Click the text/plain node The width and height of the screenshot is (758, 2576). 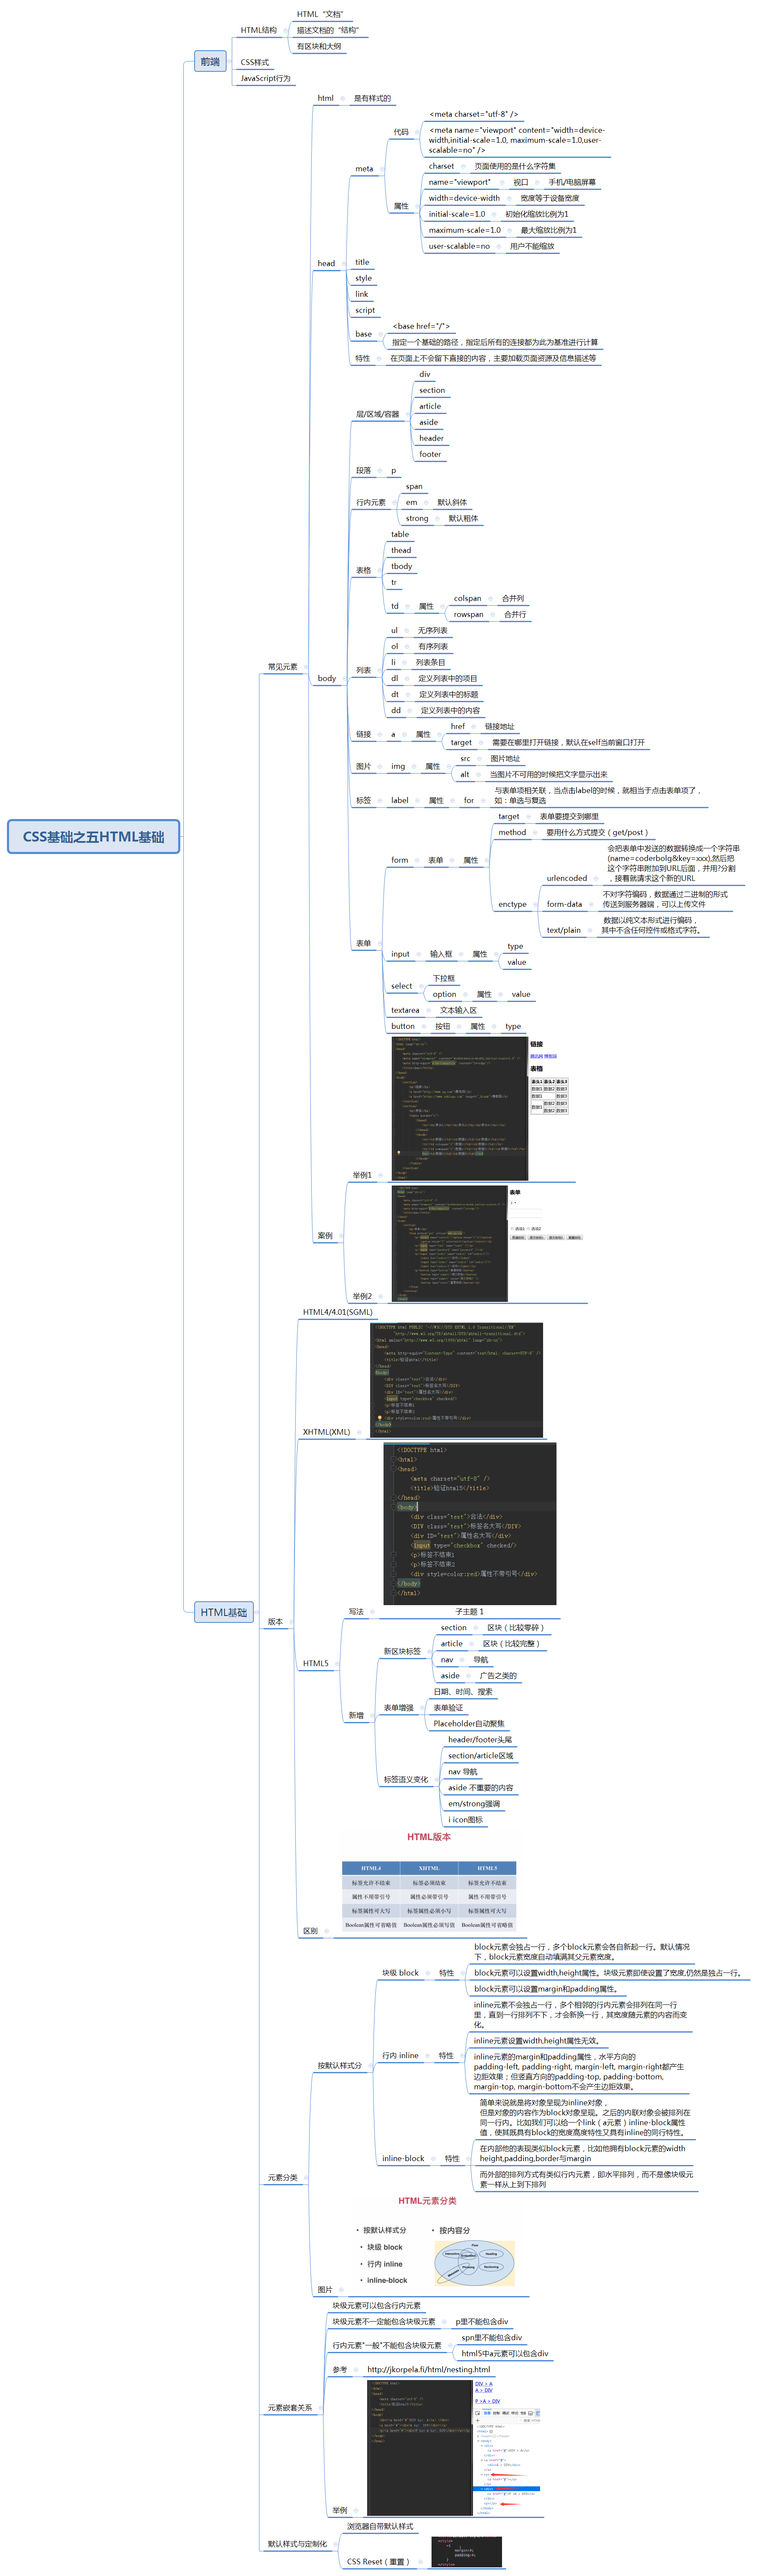563,930
